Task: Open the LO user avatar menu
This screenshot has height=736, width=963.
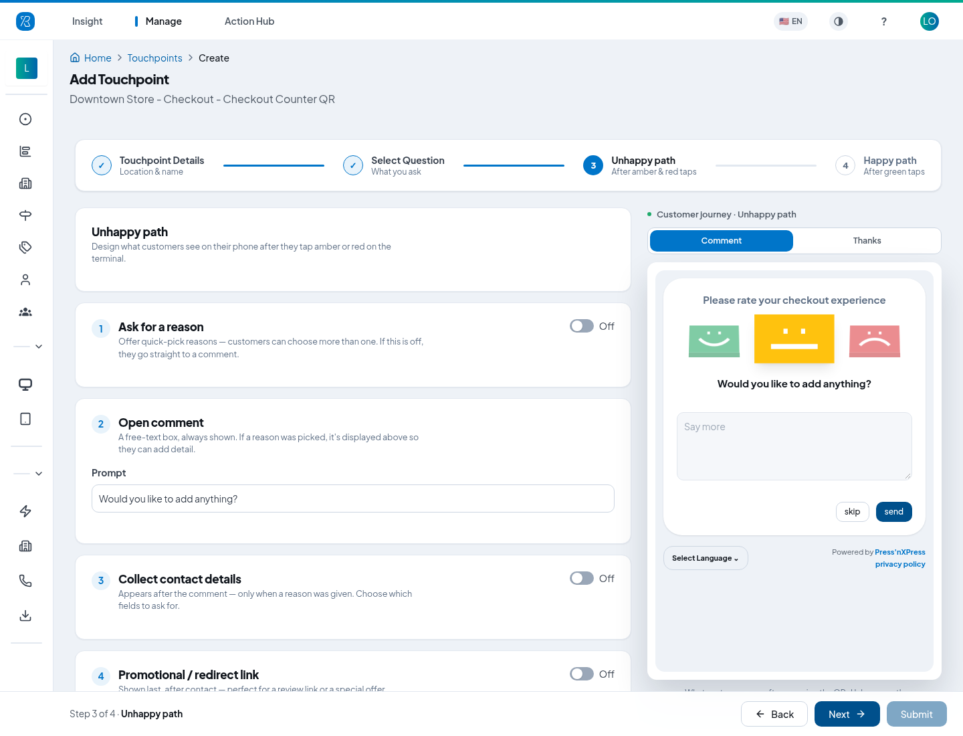Action: click(x=930, y=21)
